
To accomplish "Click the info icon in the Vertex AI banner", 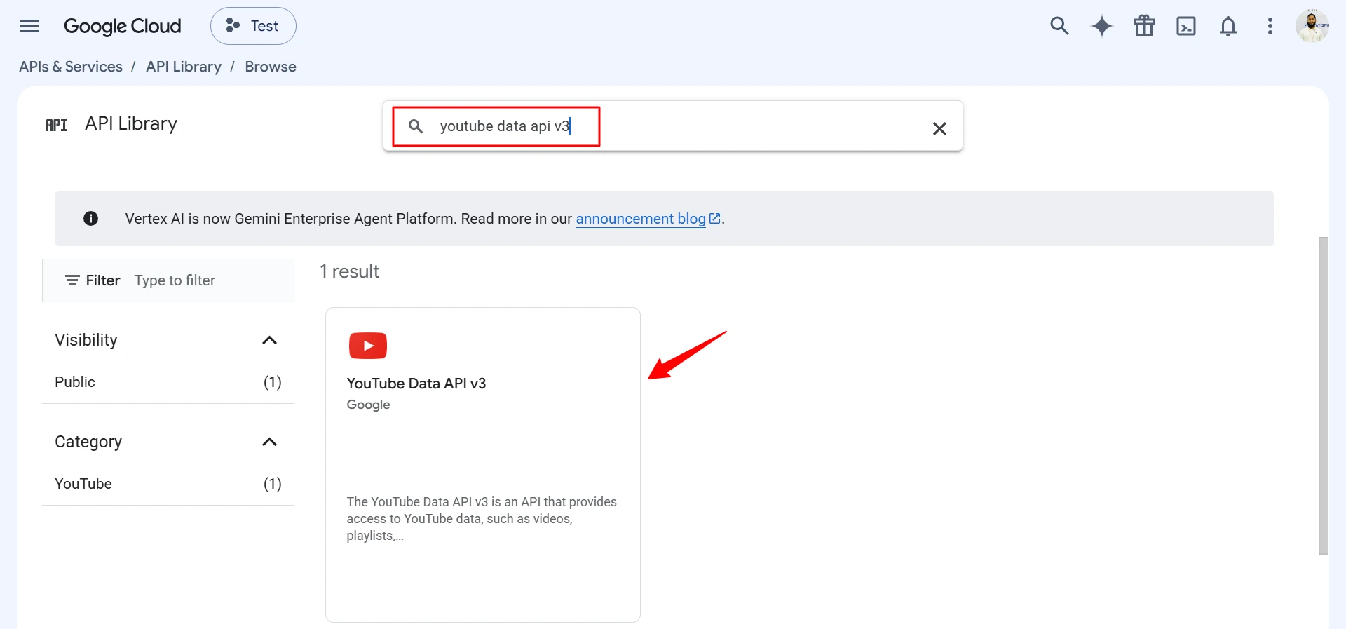I will point(90,219).
